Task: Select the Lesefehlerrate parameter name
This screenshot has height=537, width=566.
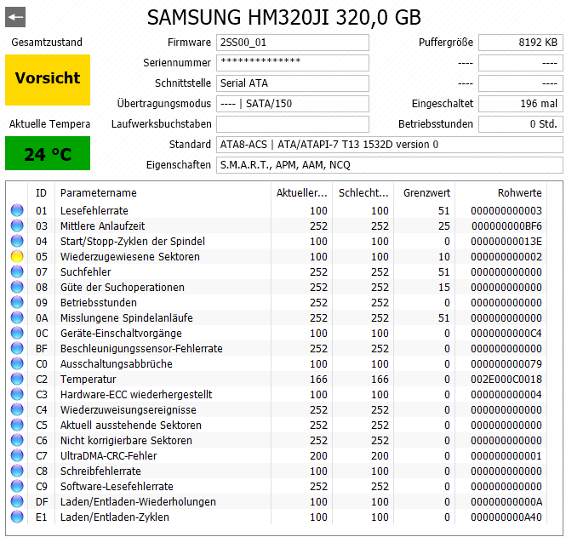Action: point(94,211)
